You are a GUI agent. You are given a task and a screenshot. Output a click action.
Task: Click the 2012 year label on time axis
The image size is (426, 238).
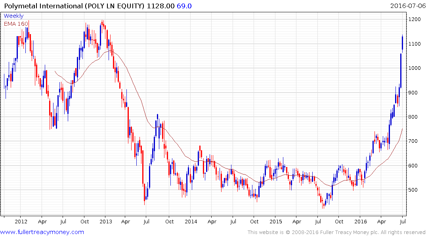(21, 221)
